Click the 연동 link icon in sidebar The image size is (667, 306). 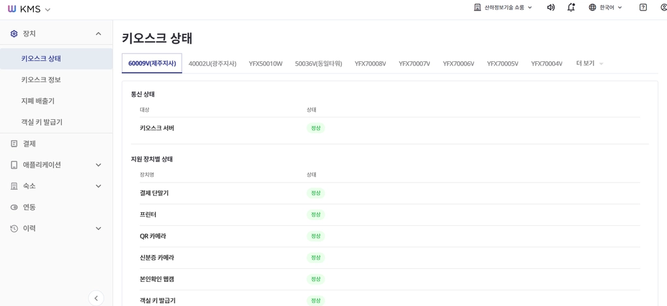pos(14,208)
